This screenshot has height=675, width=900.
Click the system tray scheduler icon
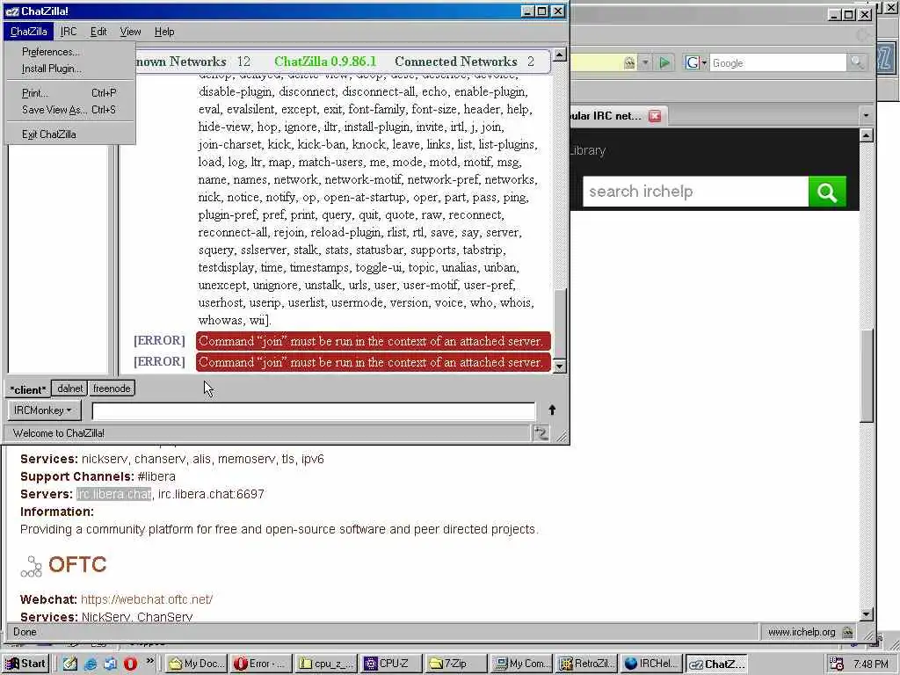point(838,664)
